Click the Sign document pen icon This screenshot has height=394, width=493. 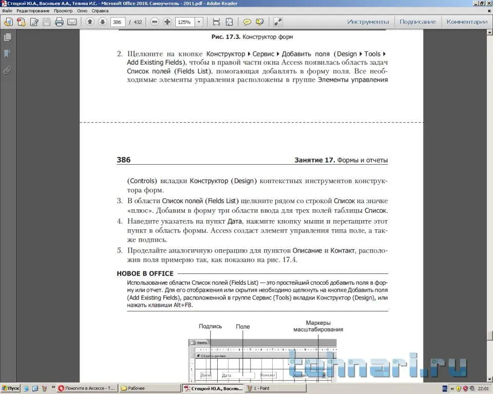[34, 22]
